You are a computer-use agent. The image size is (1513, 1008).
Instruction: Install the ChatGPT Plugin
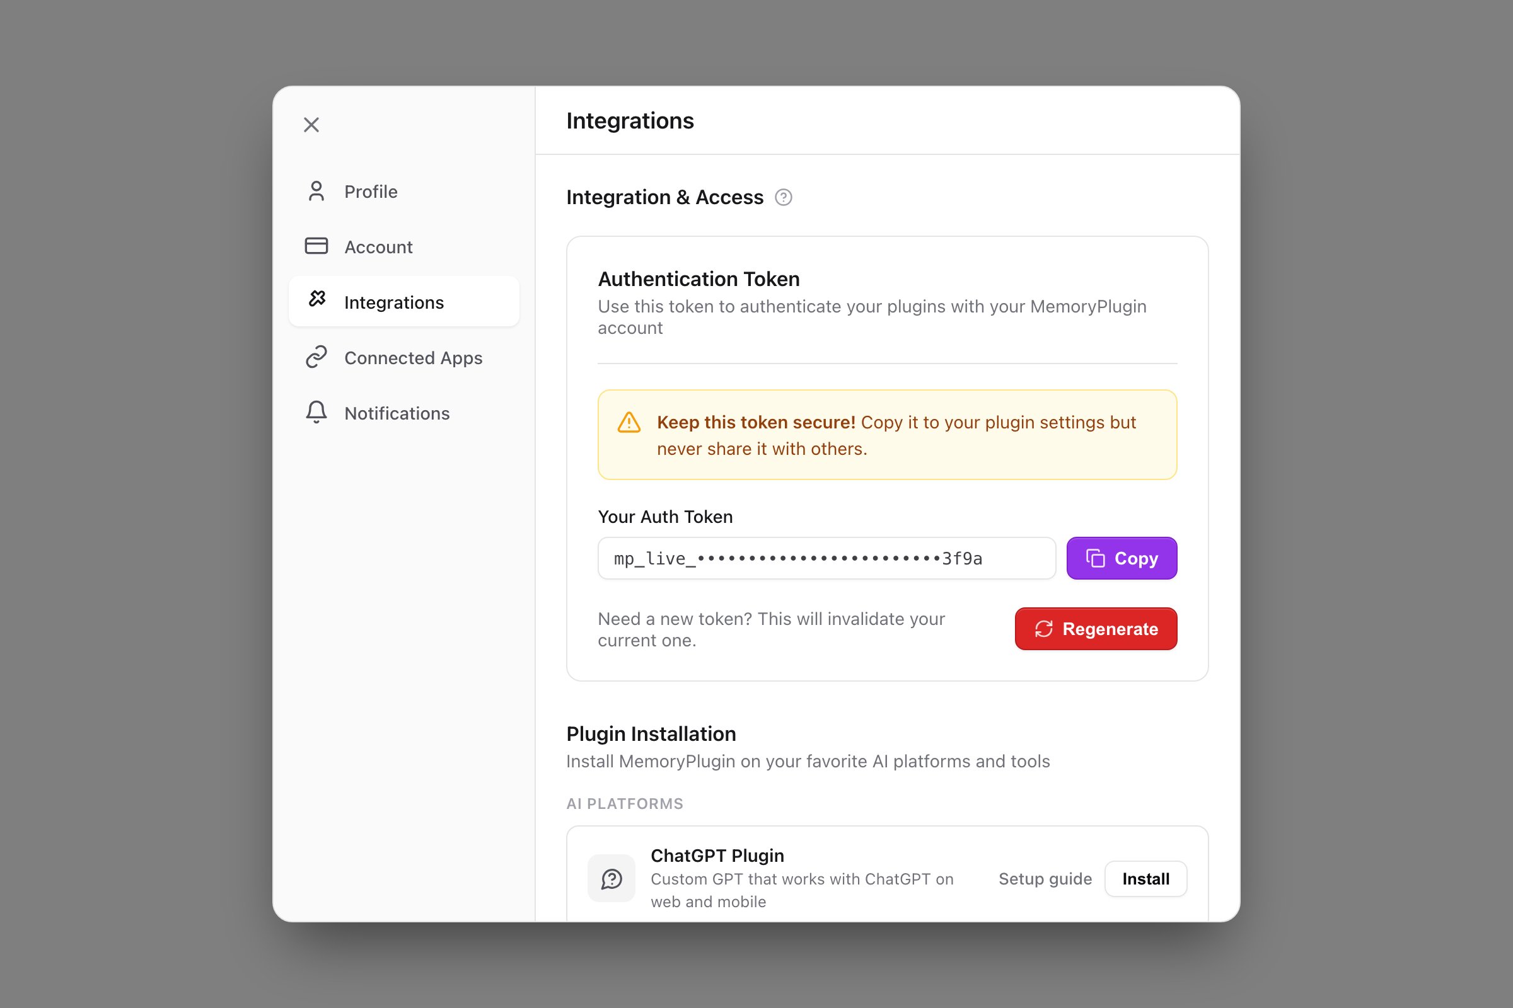click(x=1145, y=879)
